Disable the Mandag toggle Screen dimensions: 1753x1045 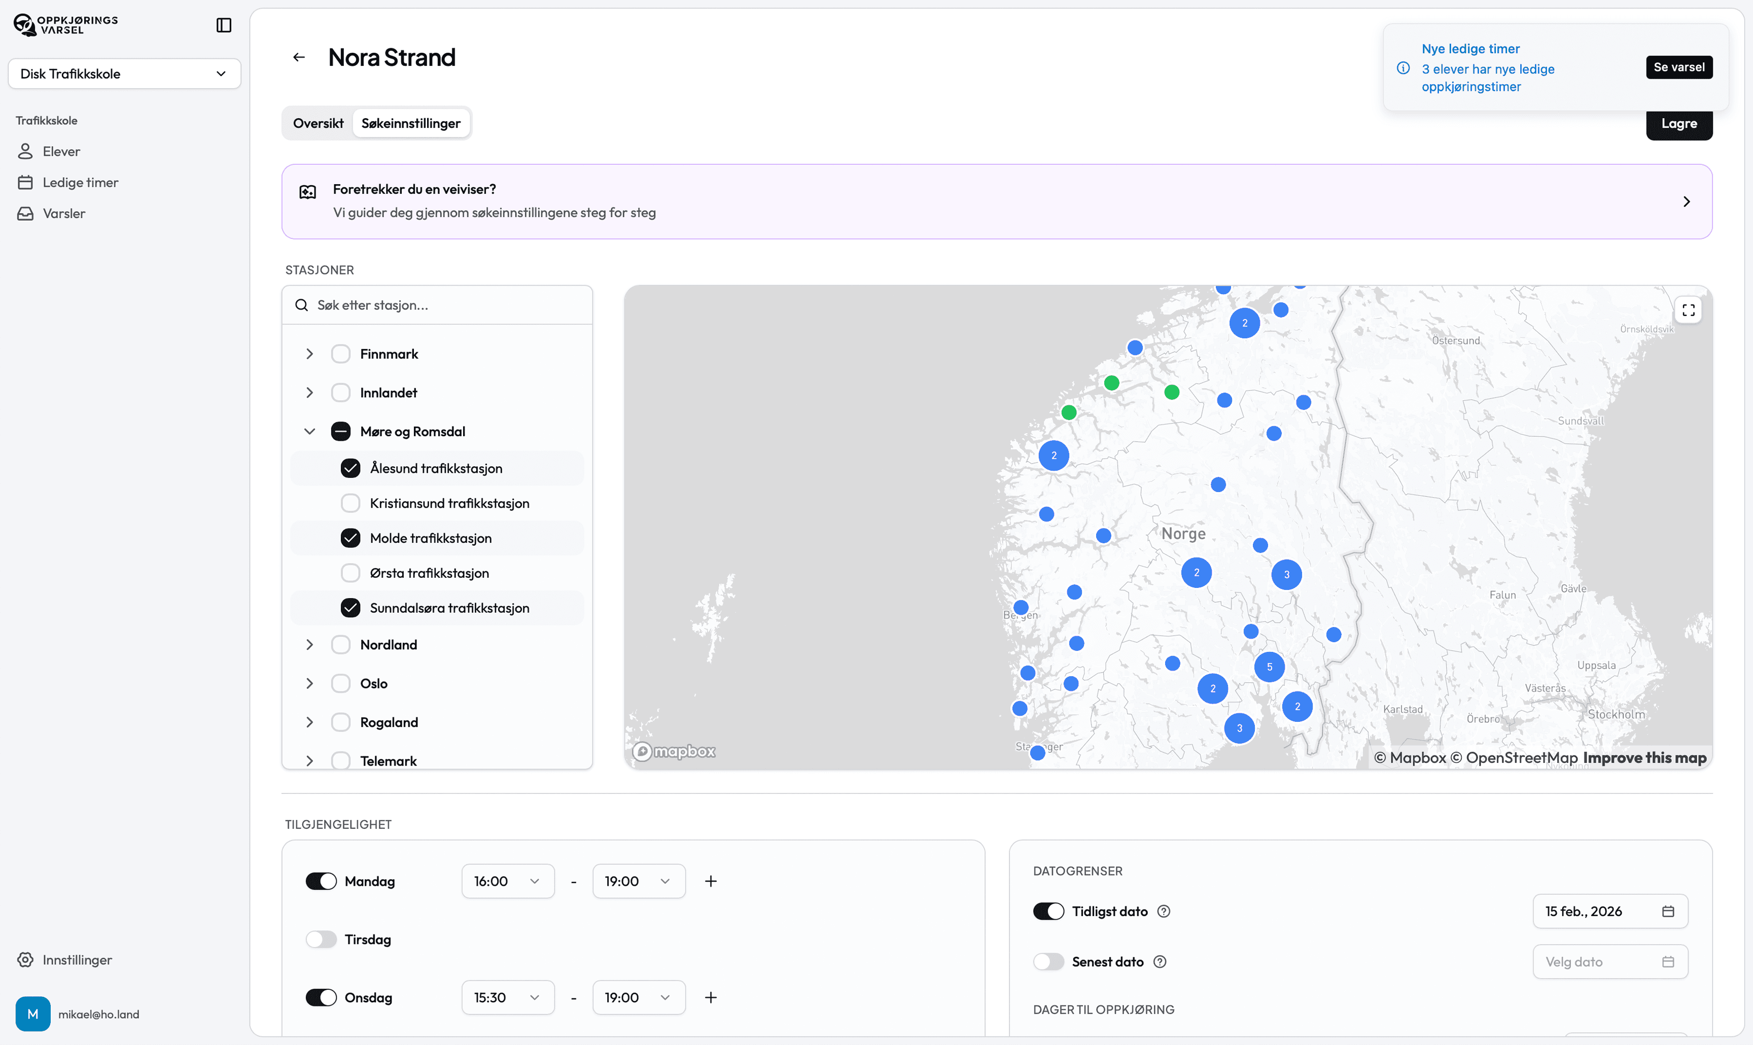[x=321, y=881]
